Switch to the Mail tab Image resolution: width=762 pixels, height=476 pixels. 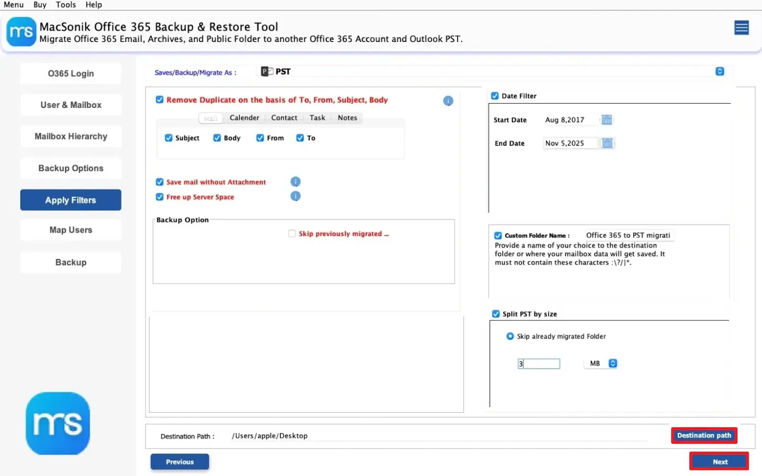(x=211, y=118)
